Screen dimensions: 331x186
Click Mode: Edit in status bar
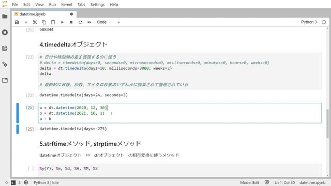click(x=249, y=182)
